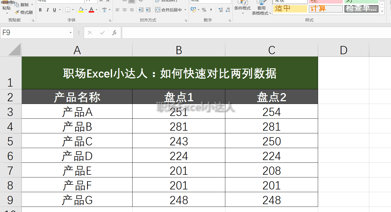391x212 pixels.
Task: Open Conditional Formatting (条件格式)
Action: click(242, 7)
